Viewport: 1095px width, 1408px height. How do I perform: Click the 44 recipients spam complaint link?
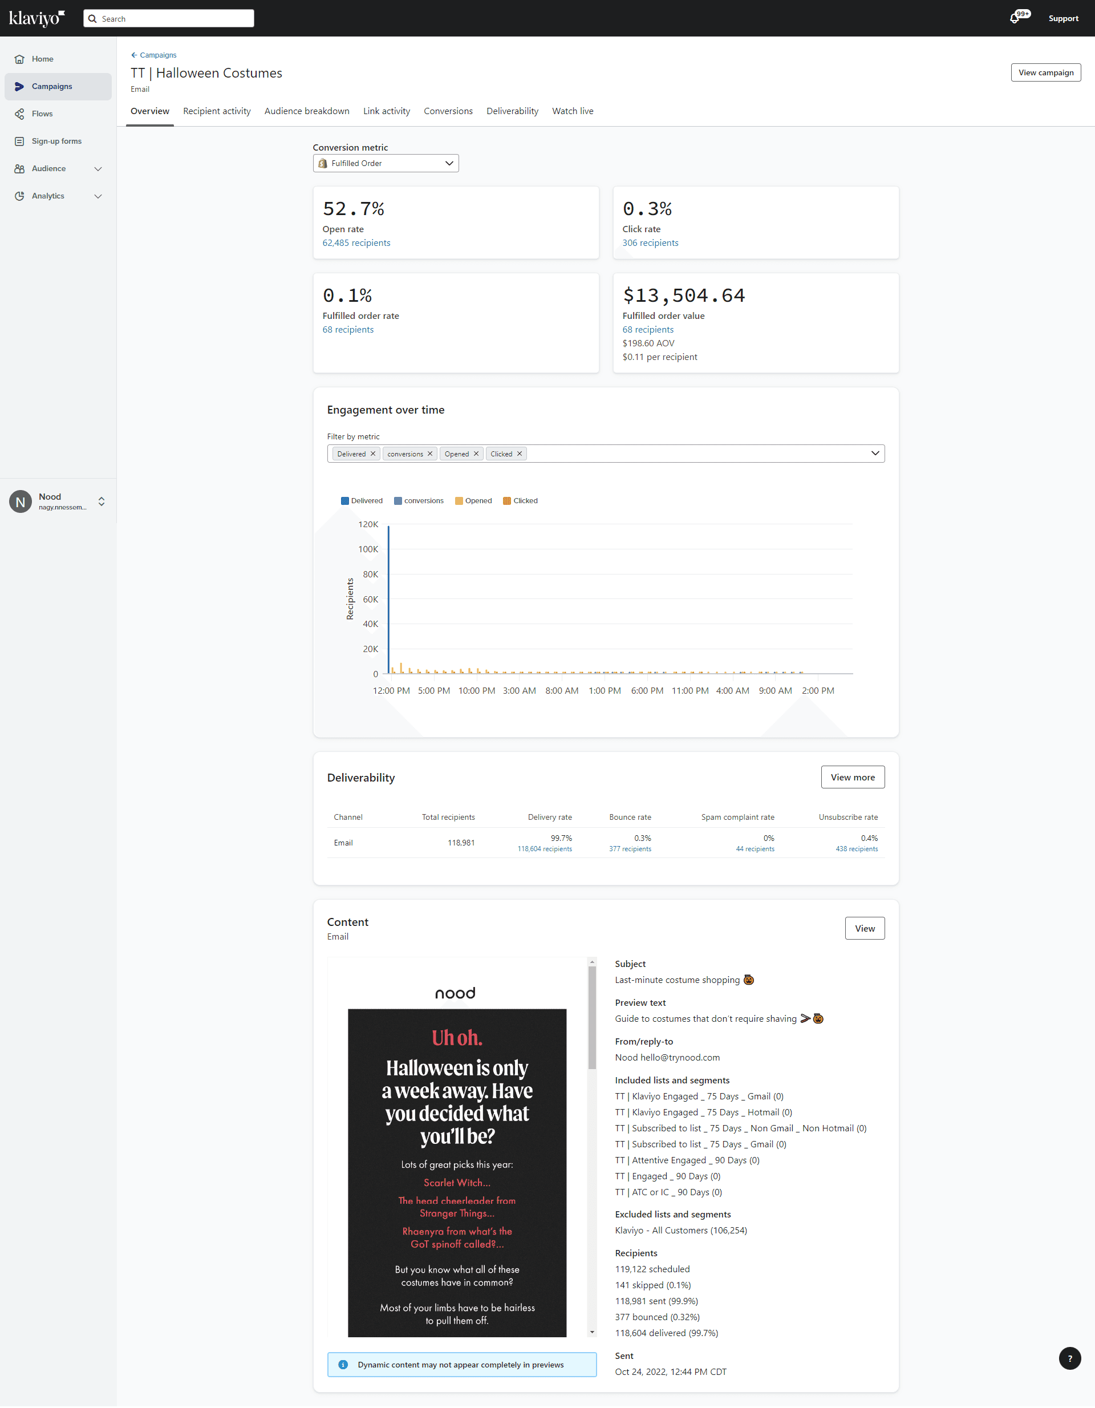pyautogui.click(x=755, y=849)
